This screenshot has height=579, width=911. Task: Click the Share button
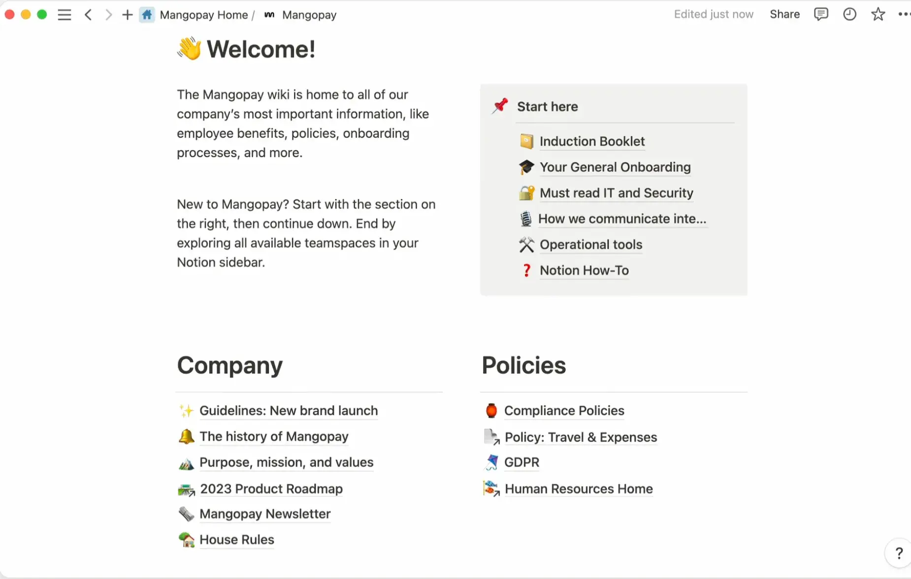[x=784, y=14]
